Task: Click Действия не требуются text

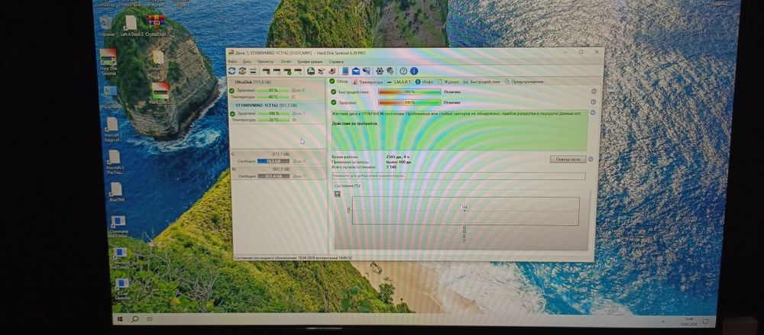Action: click(x=354, y=124)
